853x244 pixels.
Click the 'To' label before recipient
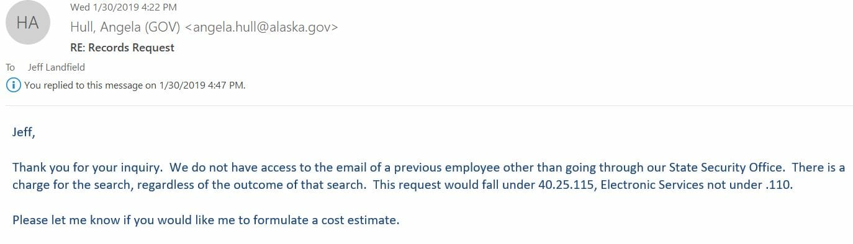(11, 67)
